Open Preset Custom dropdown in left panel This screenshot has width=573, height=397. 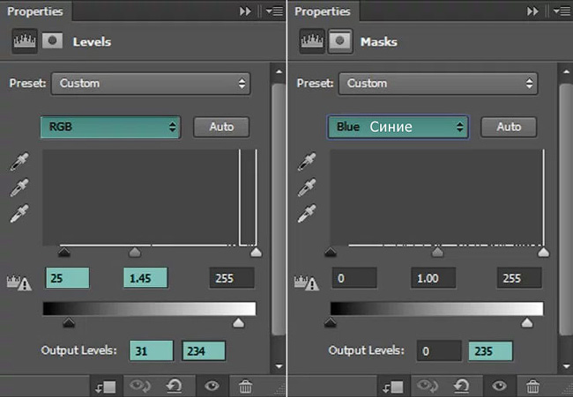coord(151,84)
